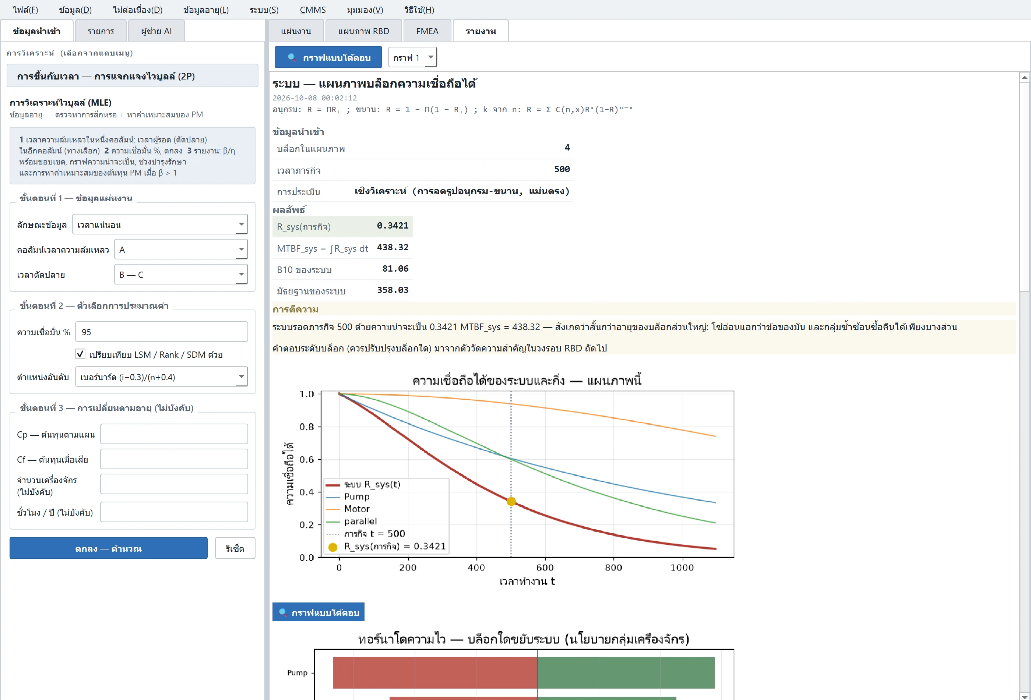
Task: Open the ข้อมูลอายุ(L) menu
Action: click(x=206, y=9)
